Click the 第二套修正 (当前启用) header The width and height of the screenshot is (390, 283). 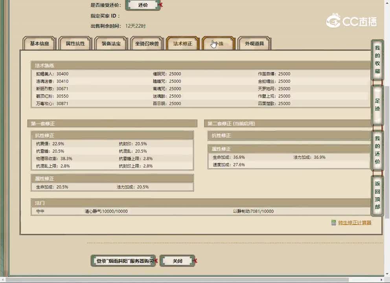tap(231, 124)
